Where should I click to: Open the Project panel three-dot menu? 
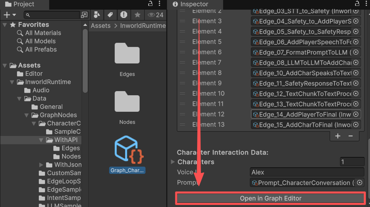pos(159,3)
